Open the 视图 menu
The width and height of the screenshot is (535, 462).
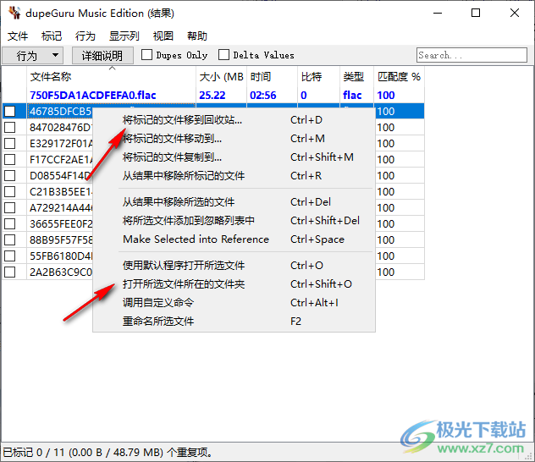click(x=163, y=36)
